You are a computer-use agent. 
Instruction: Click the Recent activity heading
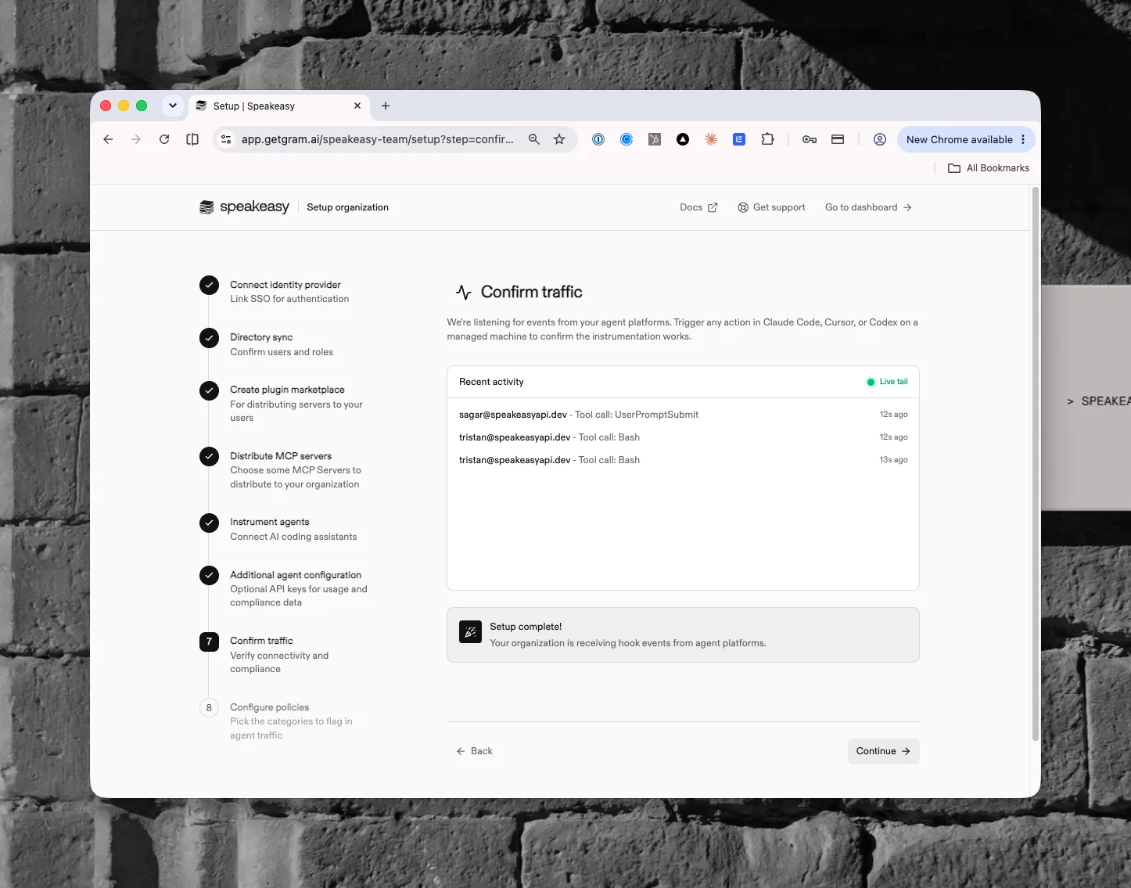click(x=491, y=382)
